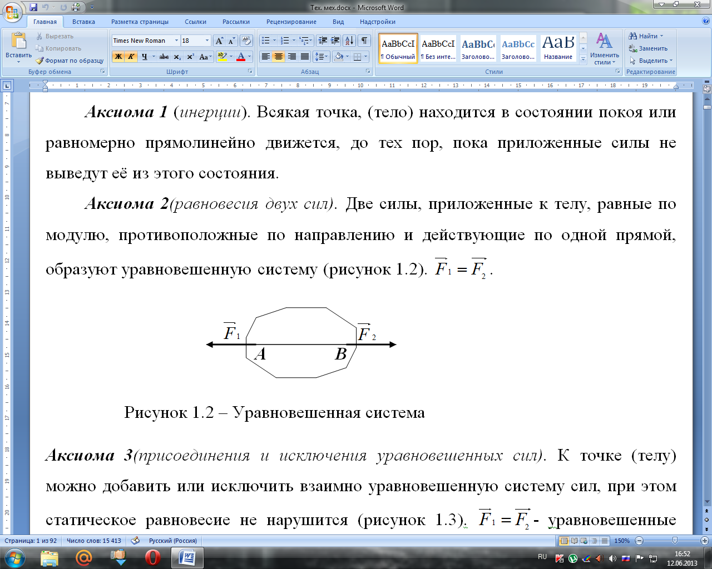The height and width of the screenshot is (569, 712).
Task: Open the font color dropdown arrow
Action: tap(250, 57)
